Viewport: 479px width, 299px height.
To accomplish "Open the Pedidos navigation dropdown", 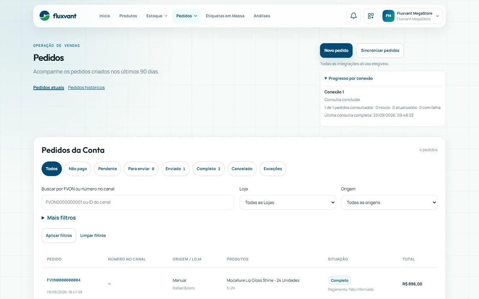I will [186, 16].
